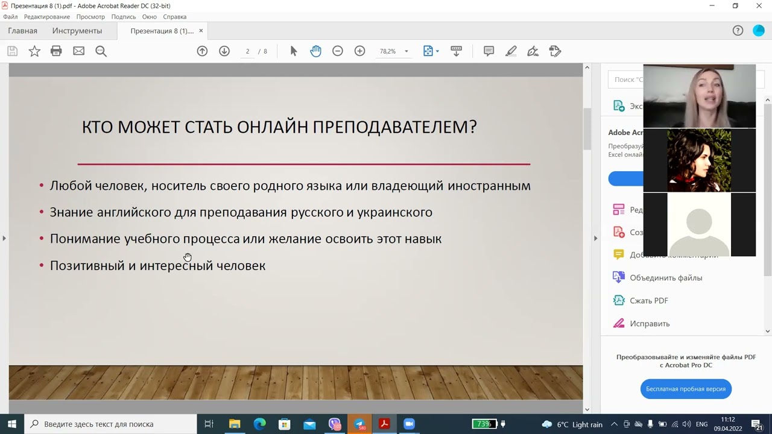772x434 pixels.
Task: Show hidden system tray icons chevron
Action: (x=614, y=424)
